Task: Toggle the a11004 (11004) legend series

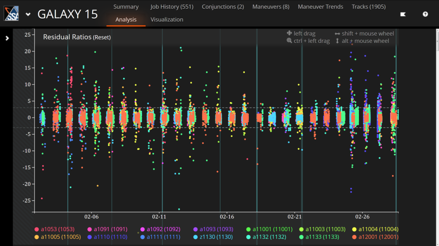Action: point(375,229)
